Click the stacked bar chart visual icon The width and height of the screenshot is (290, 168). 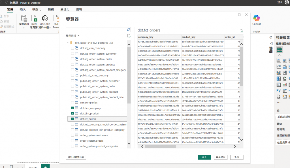click(x=279, y=60)
